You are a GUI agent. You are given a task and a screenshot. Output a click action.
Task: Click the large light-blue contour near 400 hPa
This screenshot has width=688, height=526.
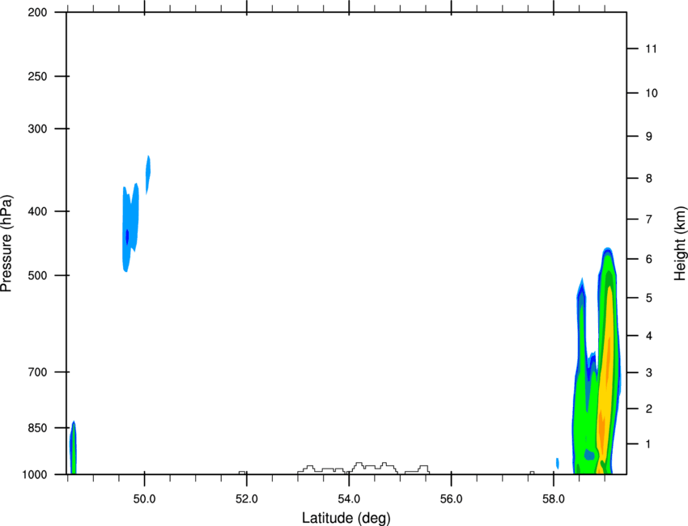(130, 227)
